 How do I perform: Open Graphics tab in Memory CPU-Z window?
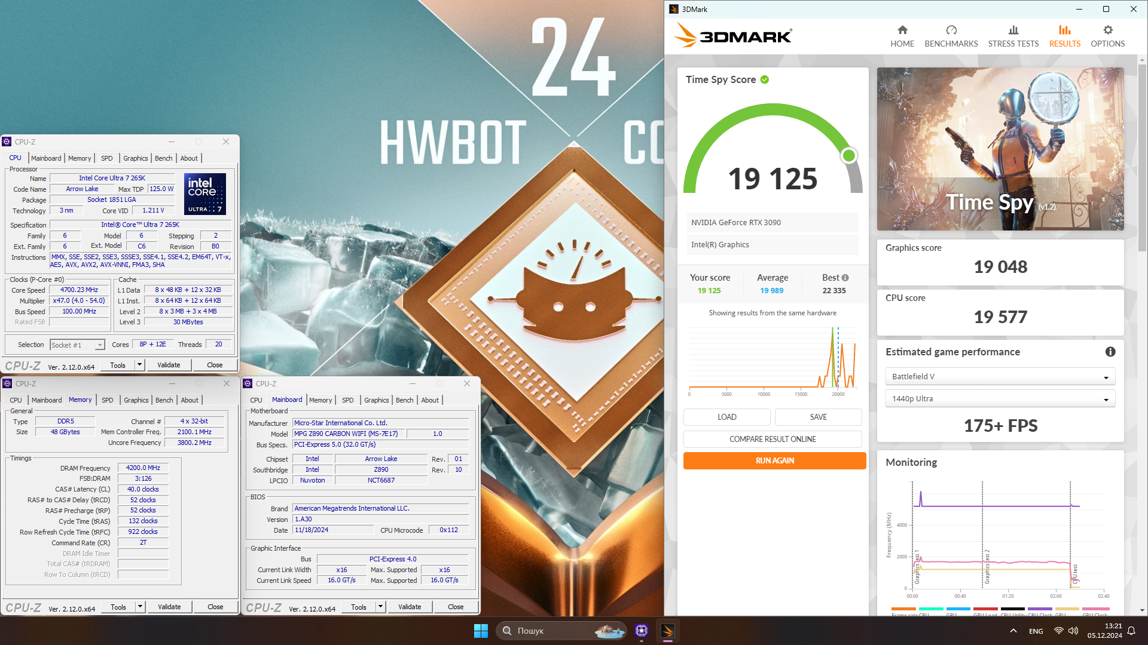coord(136,400)
